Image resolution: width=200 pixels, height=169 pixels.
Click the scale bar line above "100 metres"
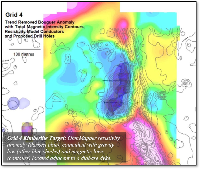tap(25, 49)
